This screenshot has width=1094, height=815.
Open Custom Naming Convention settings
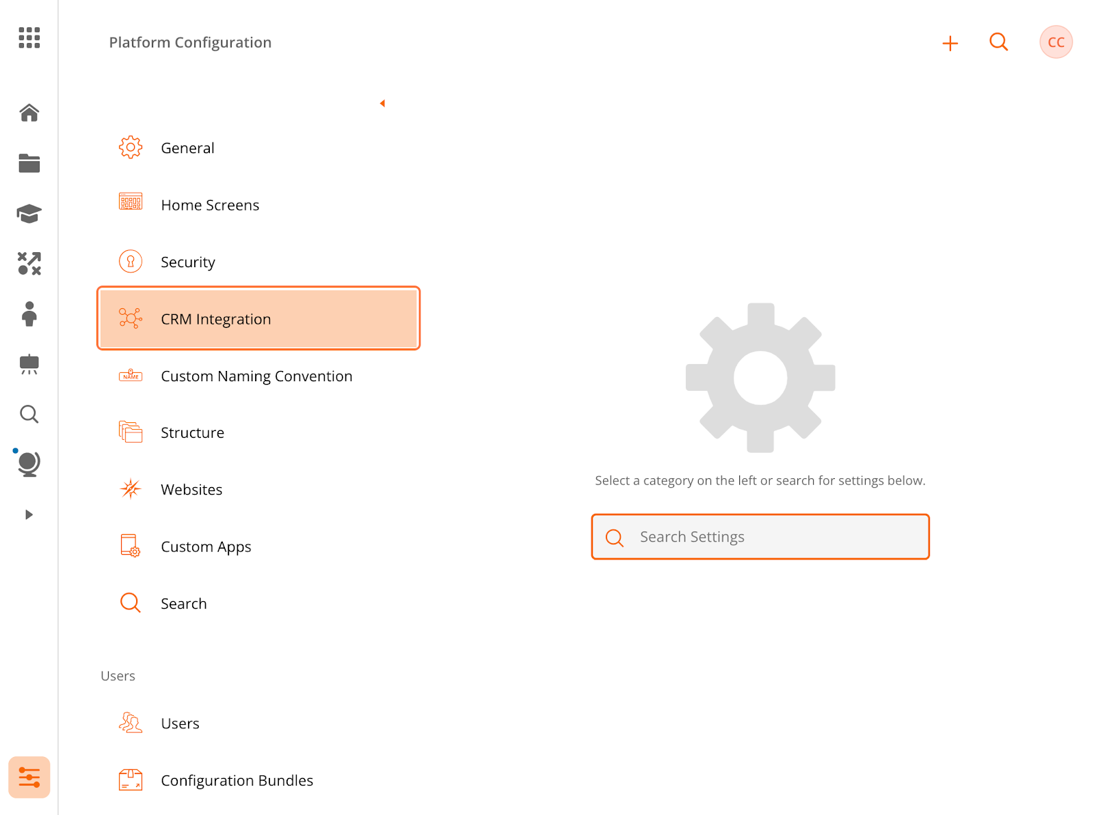[x=258, y=376]
